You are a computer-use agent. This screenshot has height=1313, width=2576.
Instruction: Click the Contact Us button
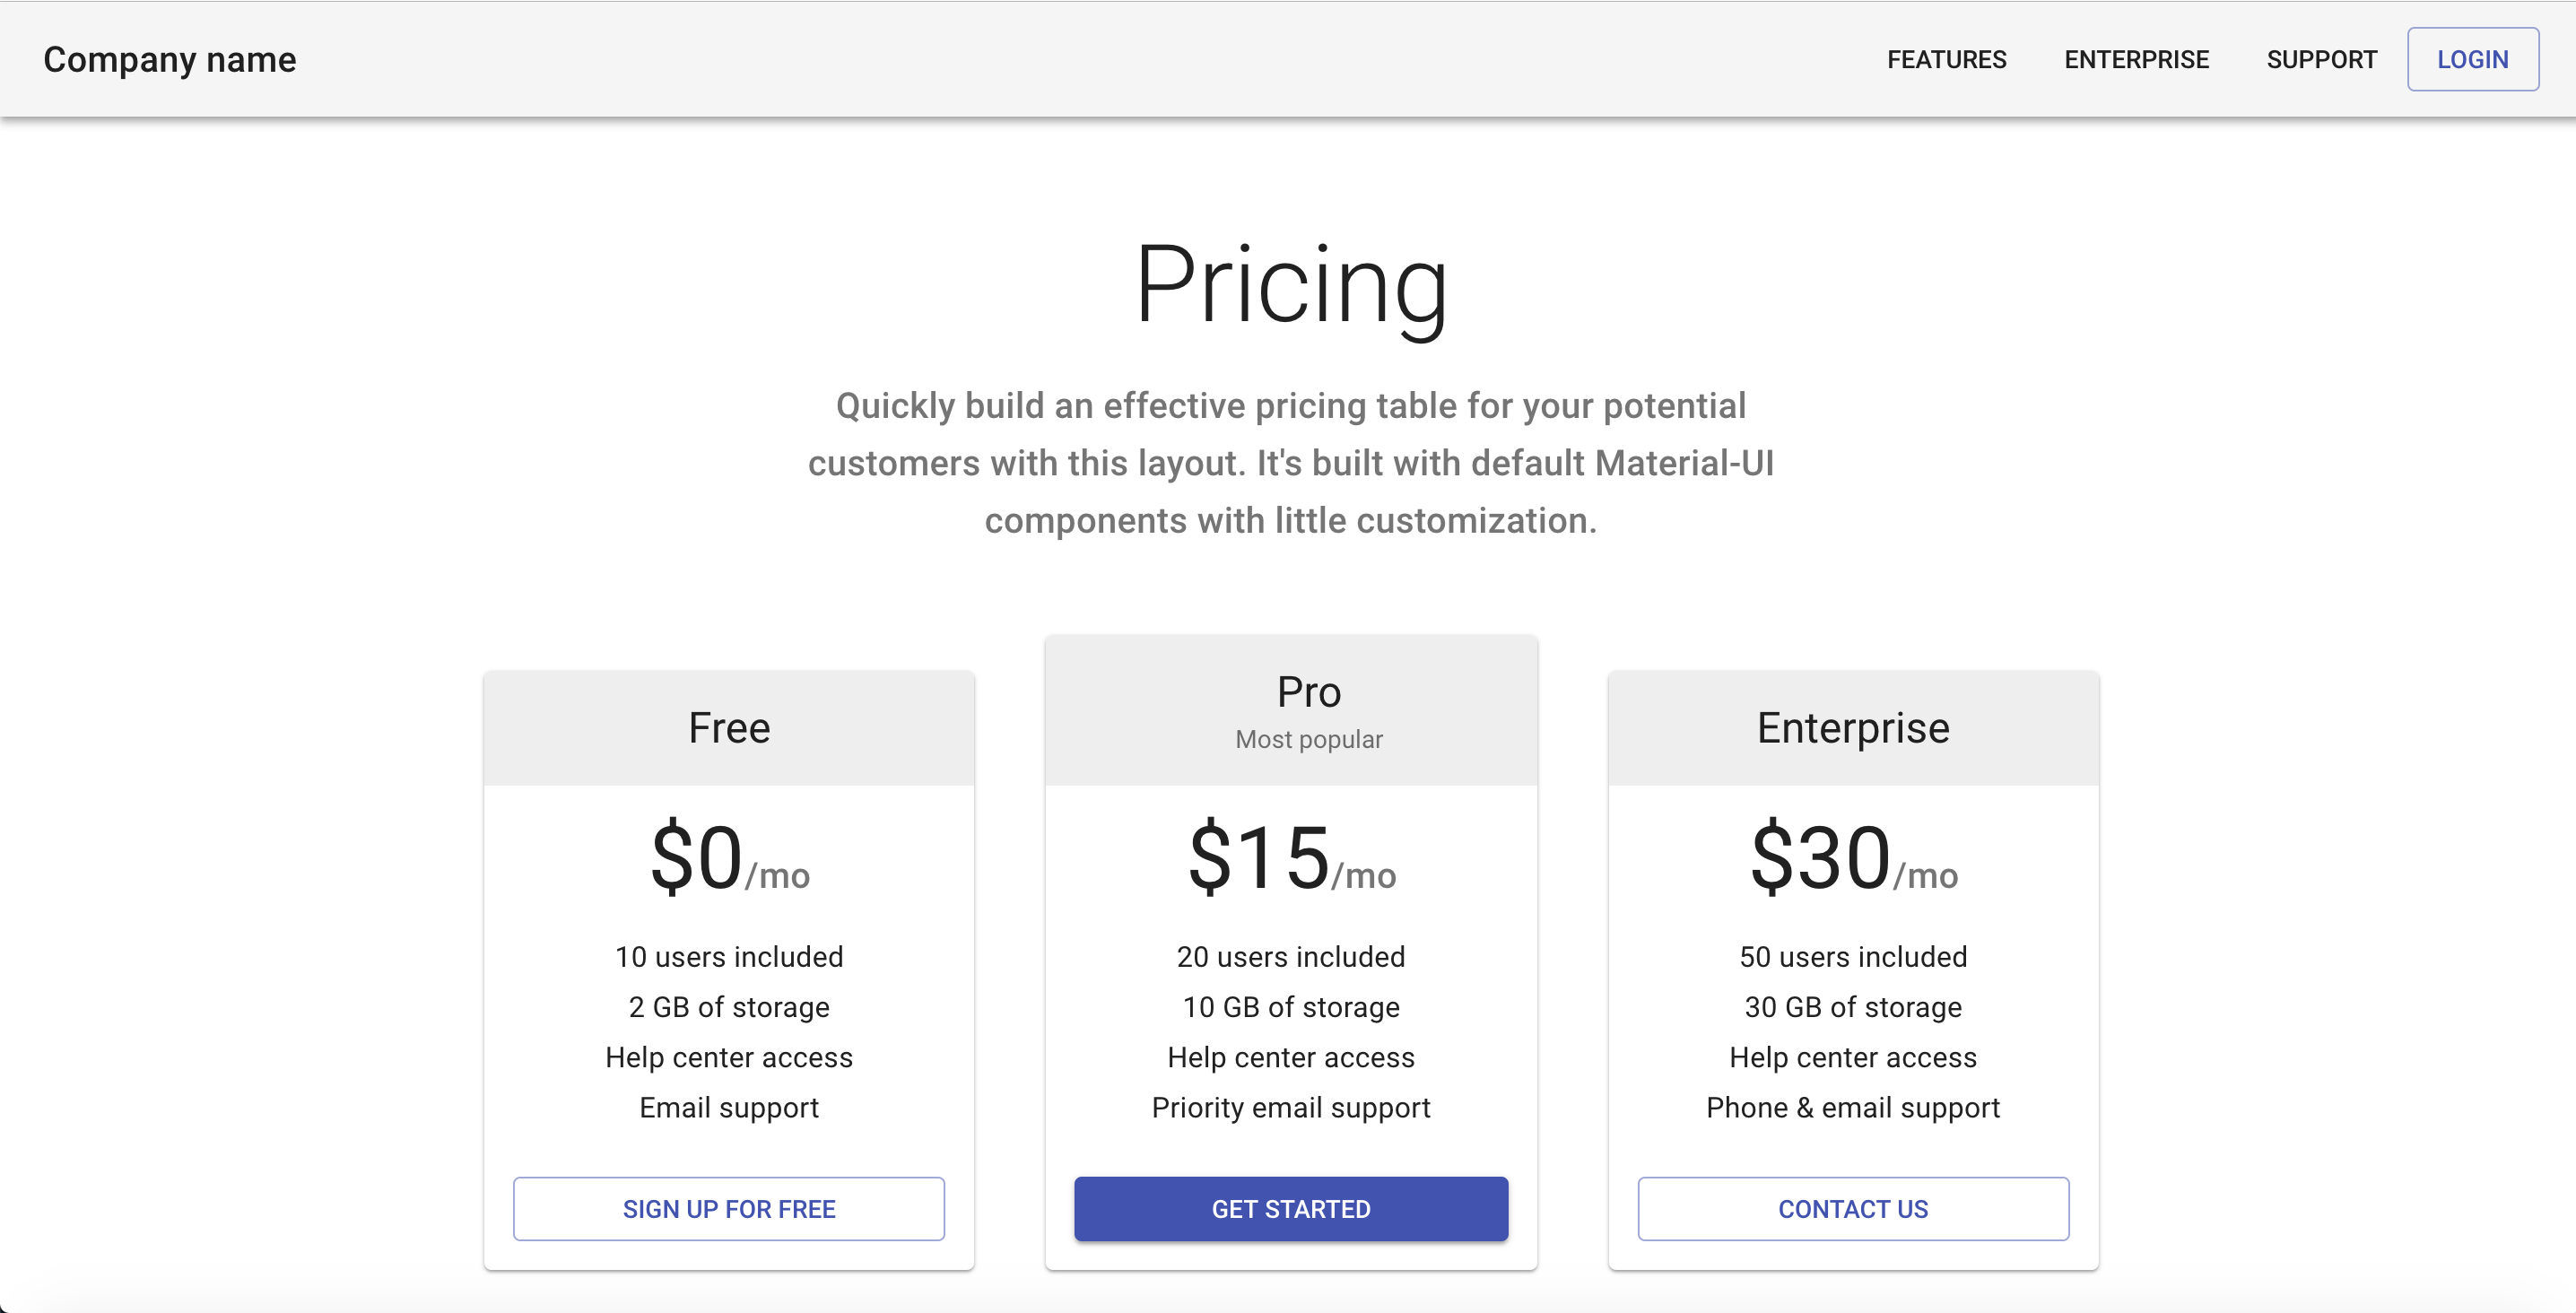click(1852, 1208)
